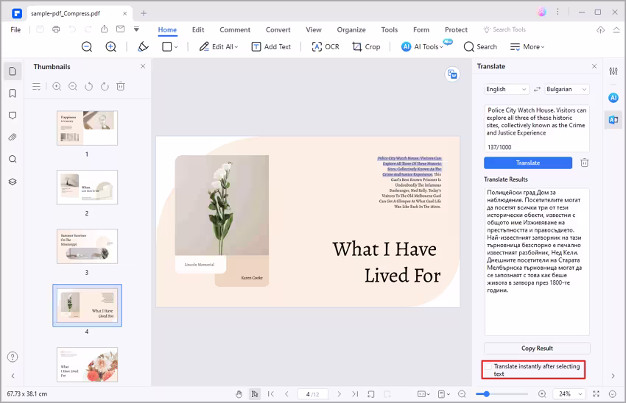Open the Layers panel in left sidebar

[13, 182]
